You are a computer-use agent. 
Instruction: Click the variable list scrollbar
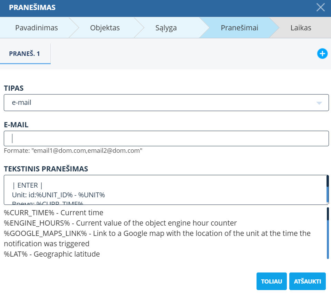point(328,231)
